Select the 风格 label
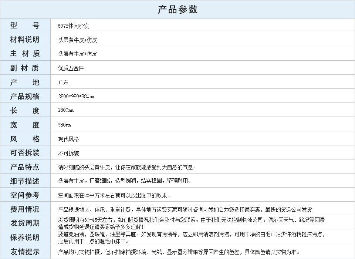 coord(25,139)
